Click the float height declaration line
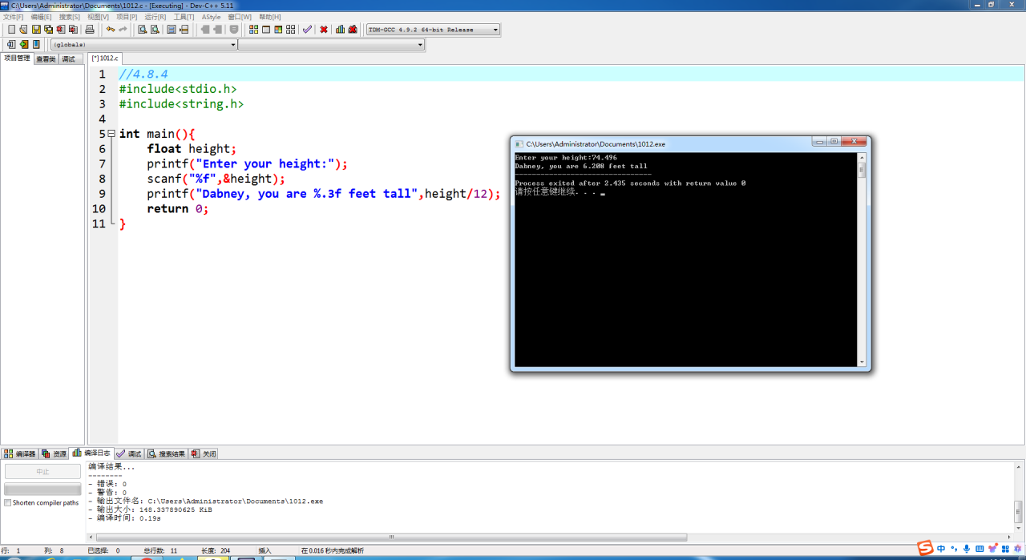This screenshot has width=1026, height=560. [x=192, y=149]
